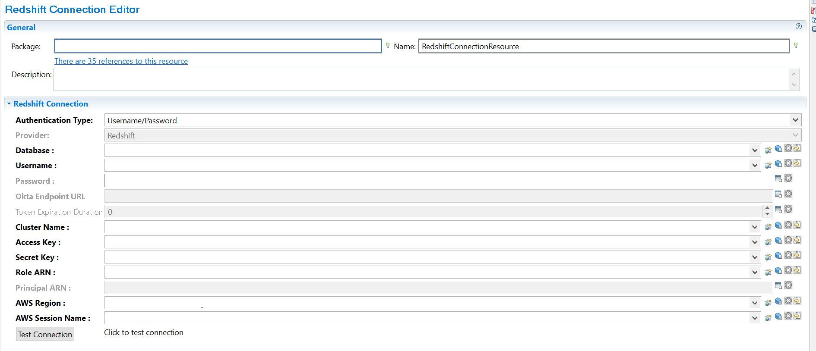Open the Secret Key dropdown arrow
Screen dimensions: 816x351
tap(755, 257)
